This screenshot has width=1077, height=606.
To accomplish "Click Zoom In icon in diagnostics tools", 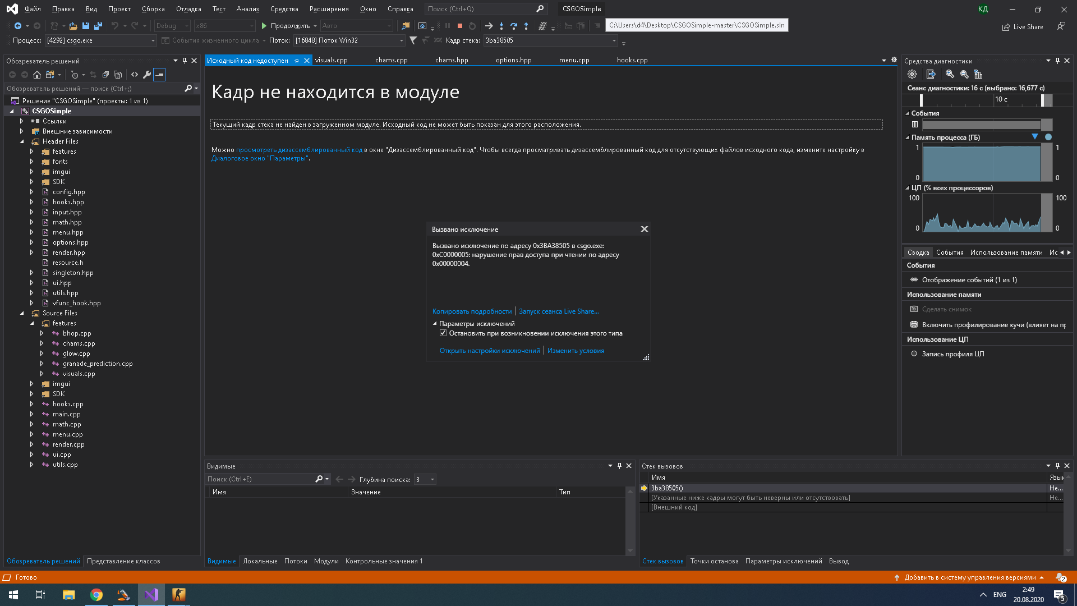I will tap(950, 74).
